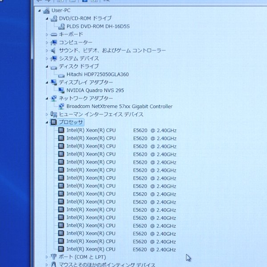Expand the コンピューター node
This screenshot has width=267, height=267.
point(47,42)
